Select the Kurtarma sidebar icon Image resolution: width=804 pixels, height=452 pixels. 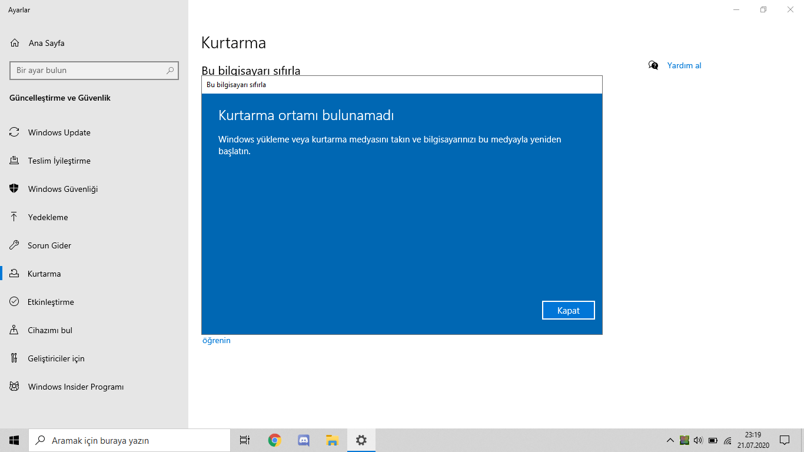(14, 274)
